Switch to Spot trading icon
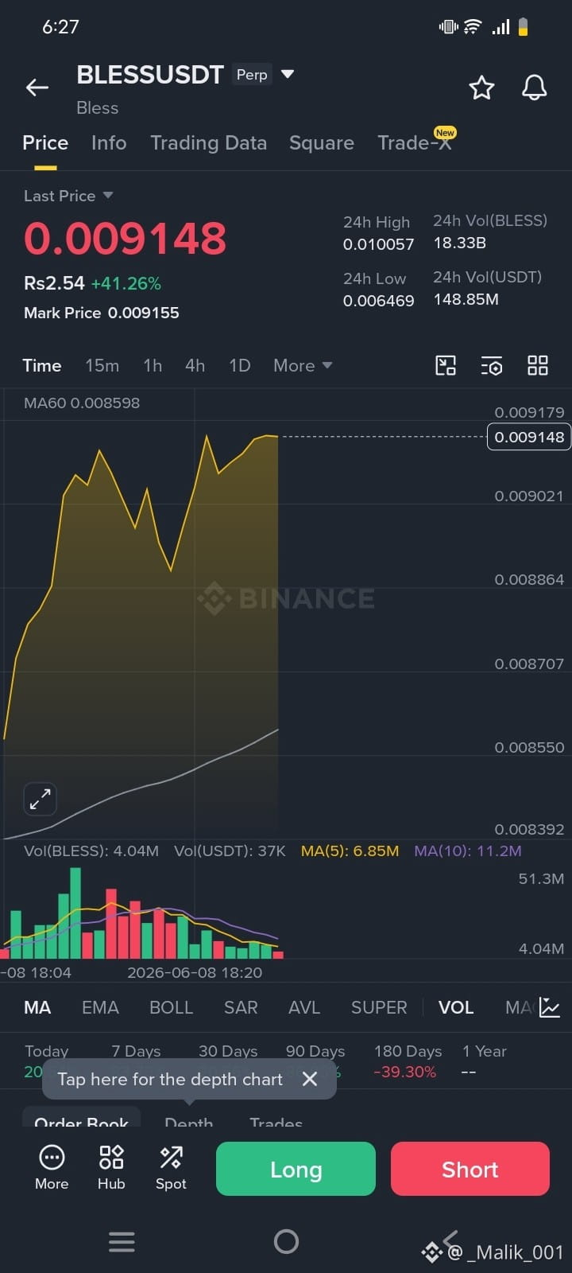Screen dimensions: 572x1273 point(171,1167)
